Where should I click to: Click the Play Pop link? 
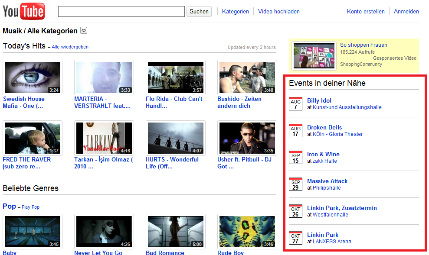[31, 207]
